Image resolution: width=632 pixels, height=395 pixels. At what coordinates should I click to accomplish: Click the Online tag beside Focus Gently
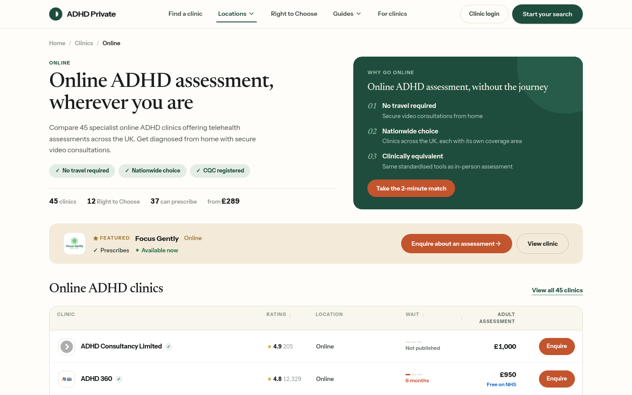pos(193,238)
